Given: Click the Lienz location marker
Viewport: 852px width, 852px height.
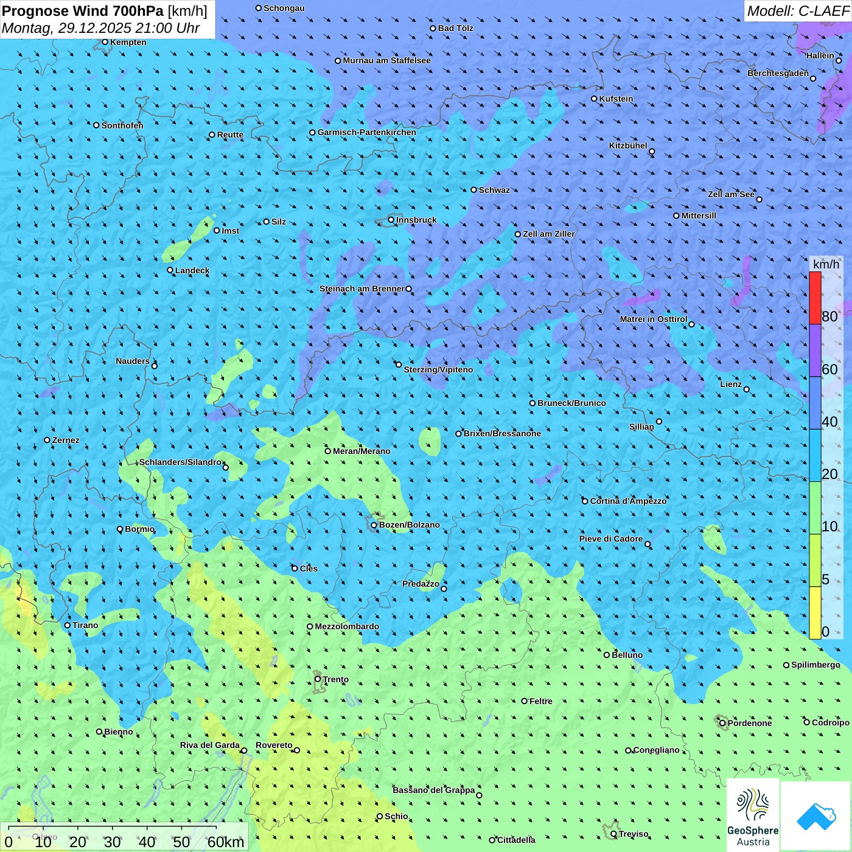Looking at the screenshot, I should click(747, 389).
